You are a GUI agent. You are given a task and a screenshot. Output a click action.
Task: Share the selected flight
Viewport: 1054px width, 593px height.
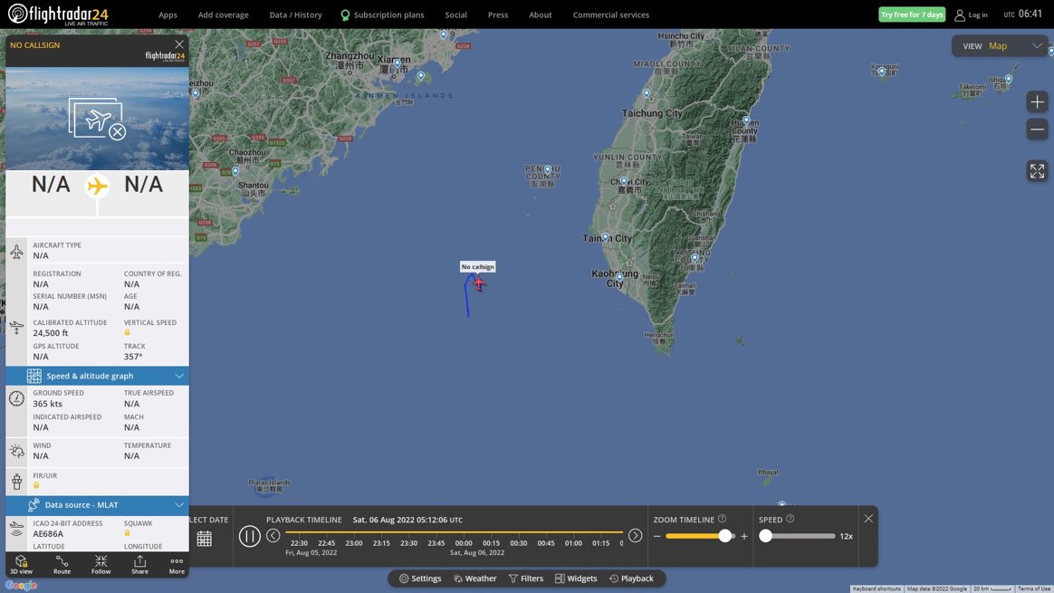tap(139, 565)
